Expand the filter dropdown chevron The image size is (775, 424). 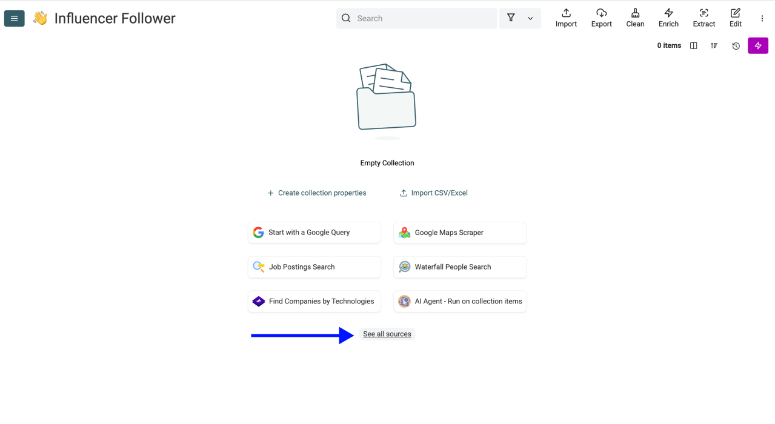click(x=530, y=19)
